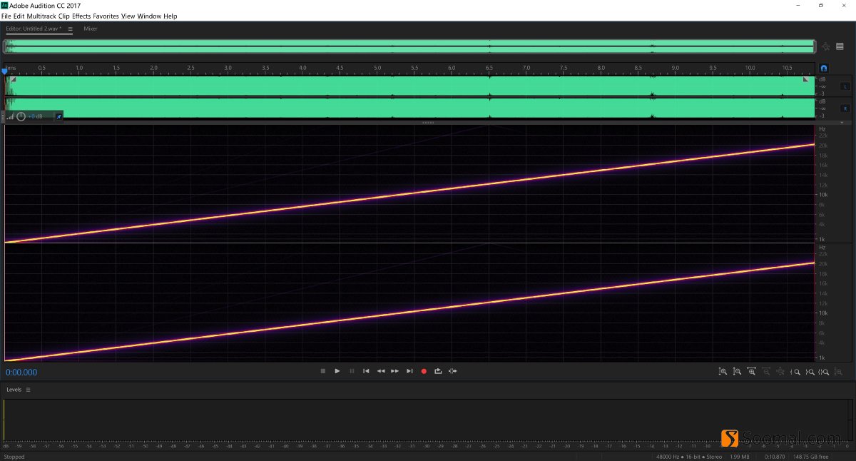
Task: Click Zoom In Time icon
Action: tap(751, 372)
